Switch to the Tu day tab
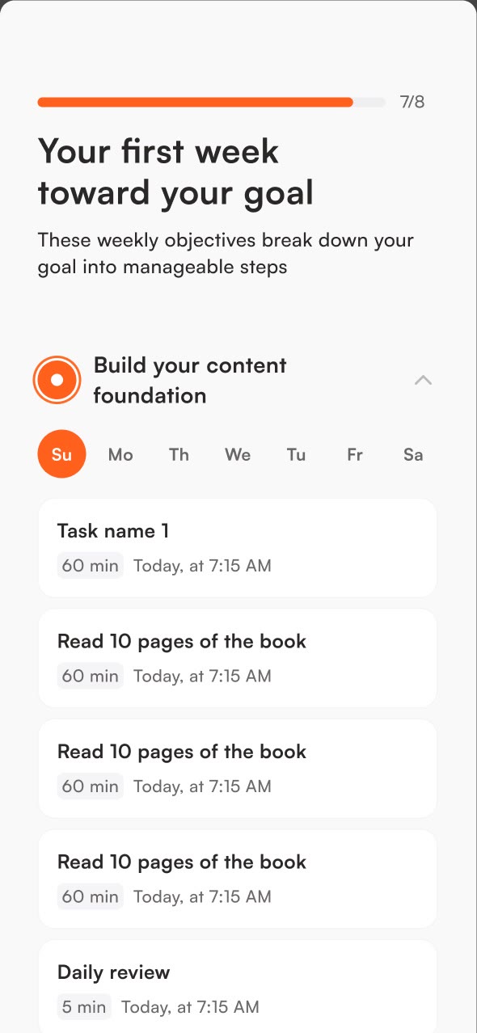 tap(296, 454)
